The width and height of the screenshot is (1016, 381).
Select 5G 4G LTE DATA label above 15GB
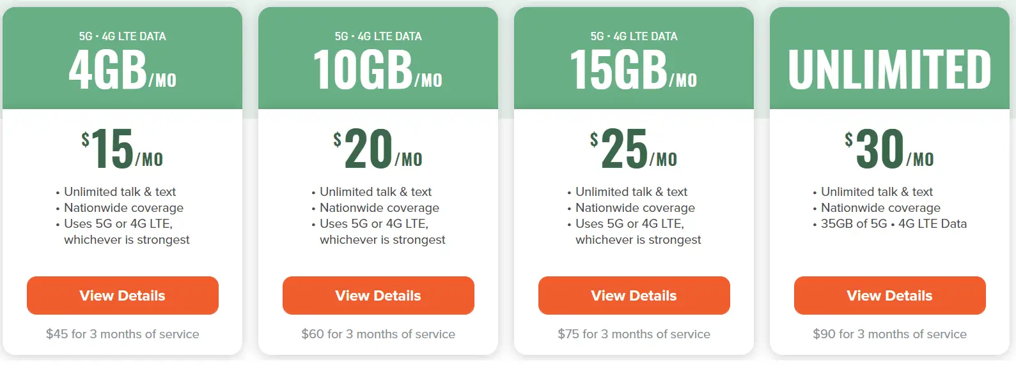click(x=634, y=36)
